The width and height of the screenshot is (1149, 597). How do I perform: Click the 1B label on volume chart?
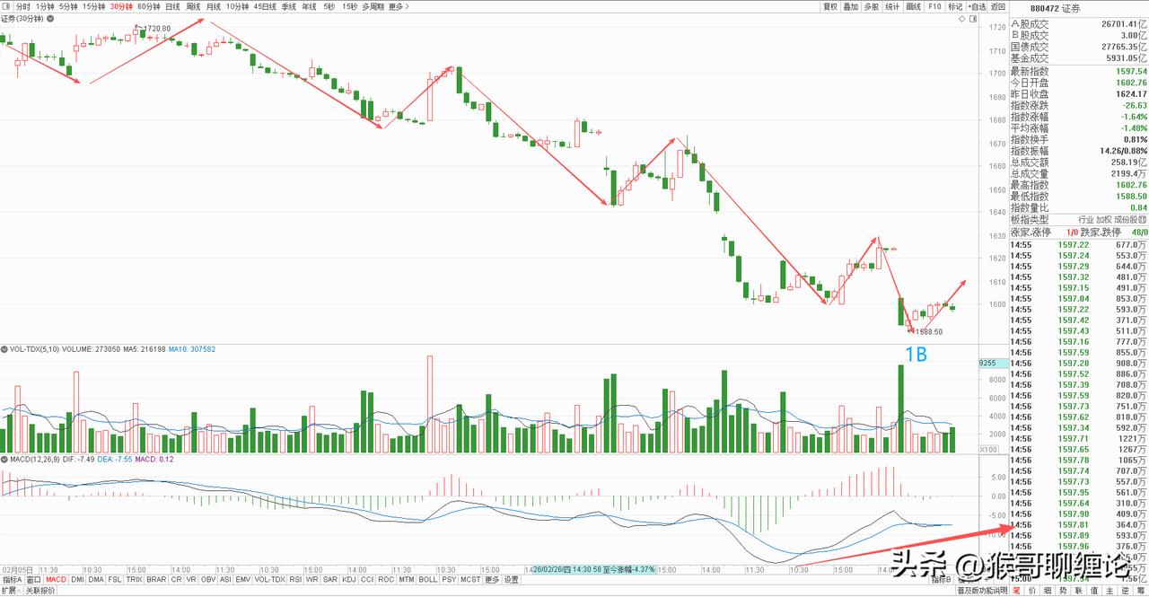pos(915,355)
